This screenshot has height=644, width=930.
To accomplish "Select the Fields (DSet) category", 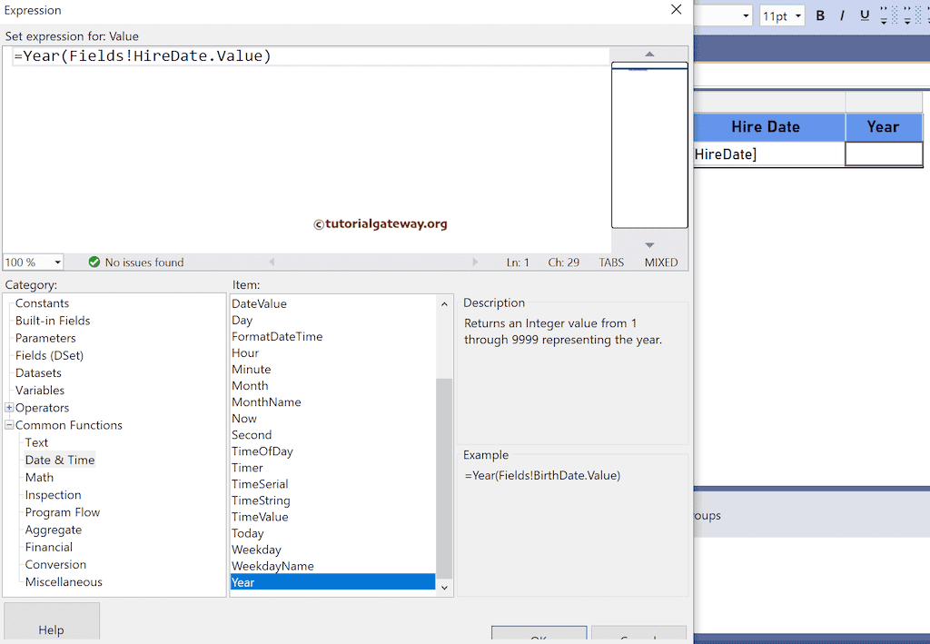I will pyautogui.click(x=49, y=355).
